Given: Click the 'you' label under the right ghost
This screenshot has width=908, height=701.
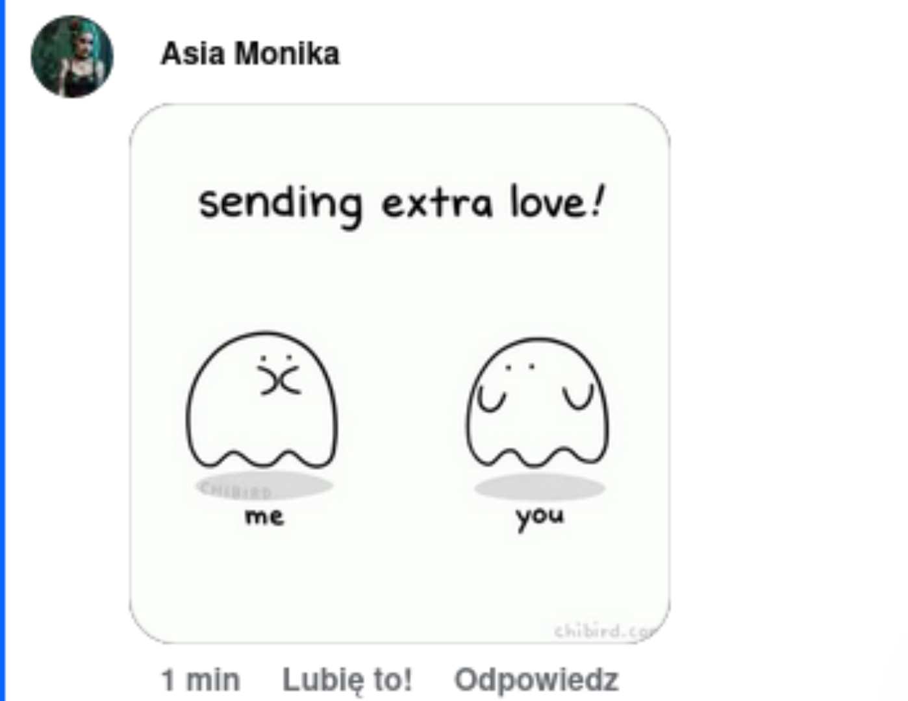Looking at the screenshot, I should (x=540, y=518).
